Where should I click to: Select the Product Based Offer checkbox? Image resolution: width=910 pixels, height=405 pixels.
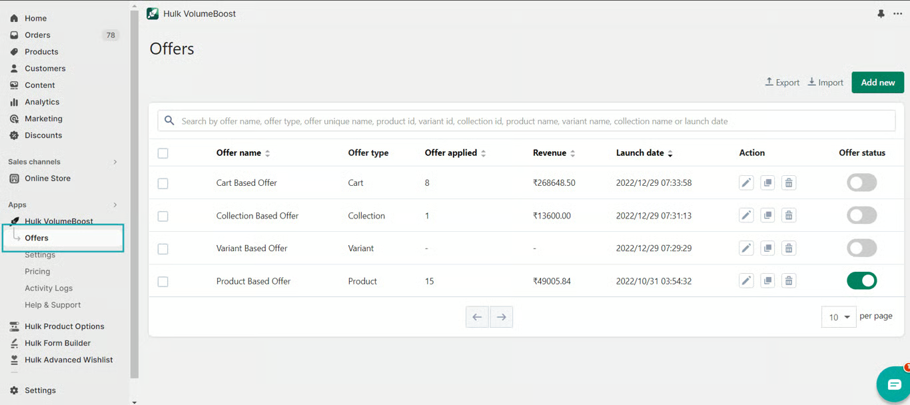[x=163, y=282]
